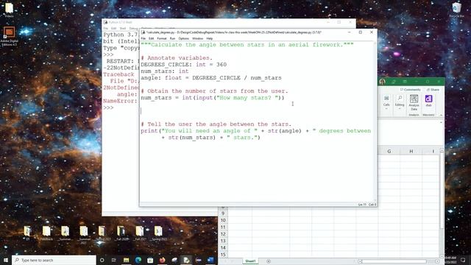Click the NameError line in the Shell

tap(120, 101)
